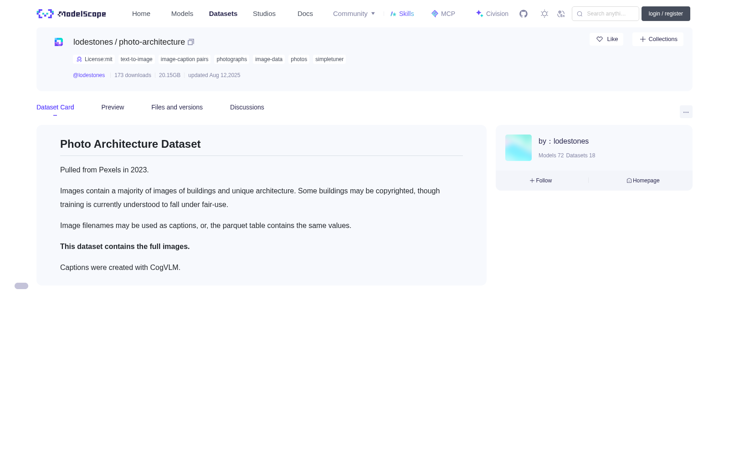The image size is (729, 456).
Task: Click the 20.15GB size text
Action: (169, 75)
